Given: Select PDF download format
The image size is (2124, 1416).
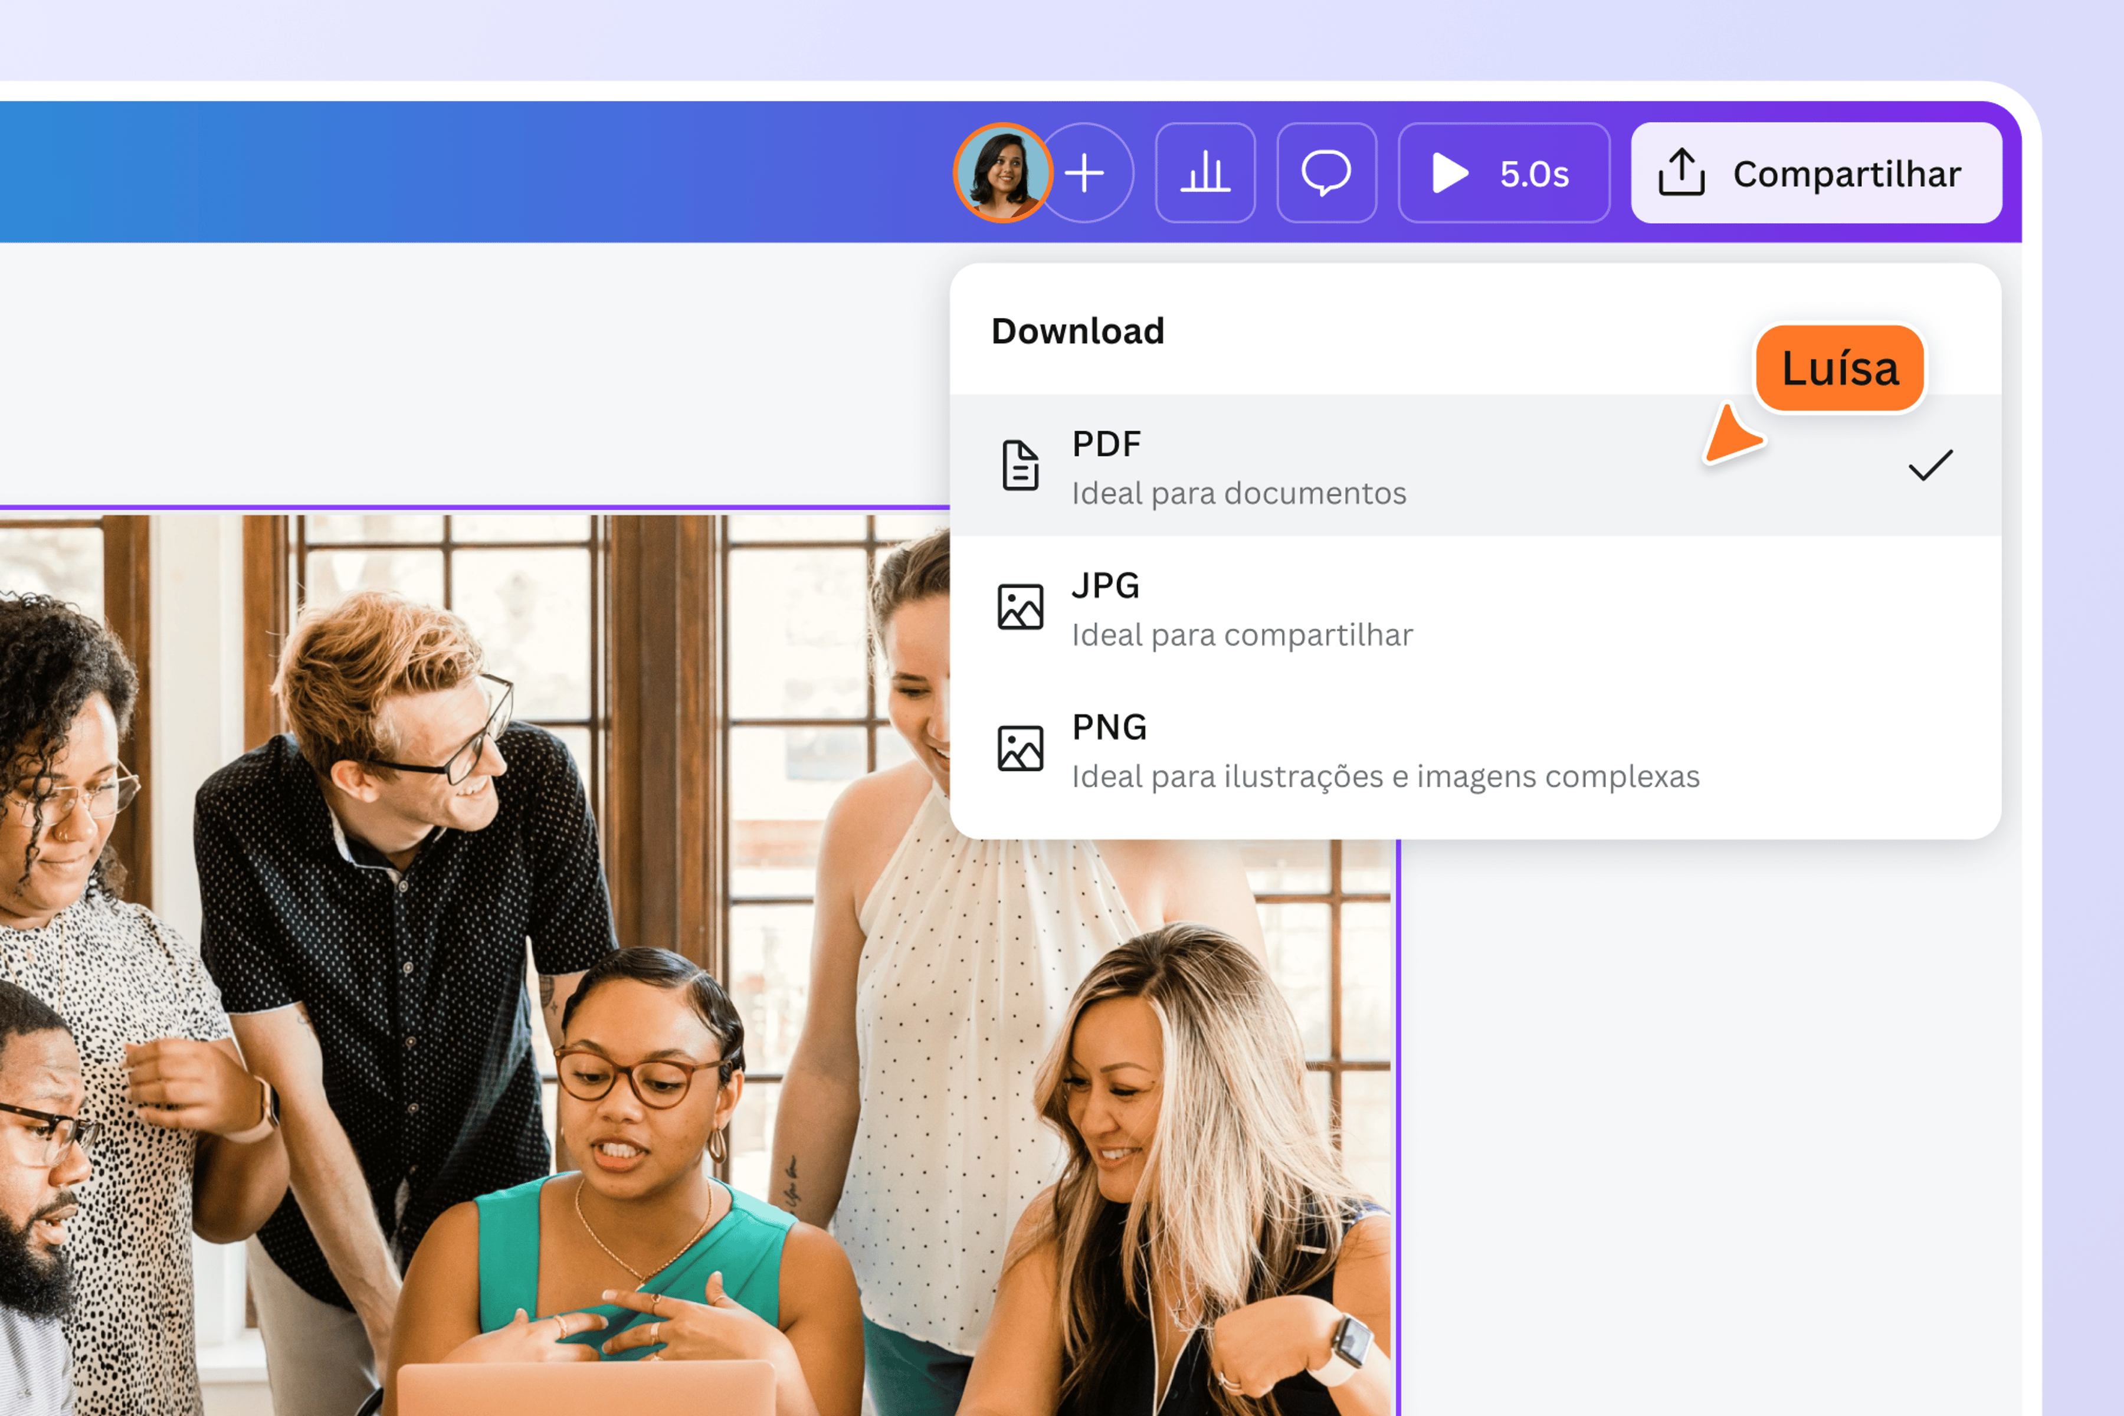Looking at the screenshot, I should point(1476,465).
